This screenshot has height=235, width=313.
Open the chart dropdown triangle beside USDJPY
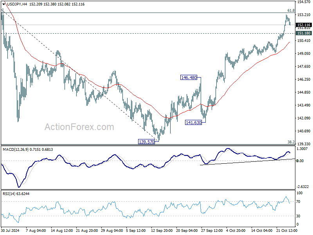(x=4, y=4)
